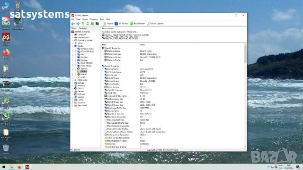
Task: Select Video Modes tree item
Action: [x=84, y=66]
